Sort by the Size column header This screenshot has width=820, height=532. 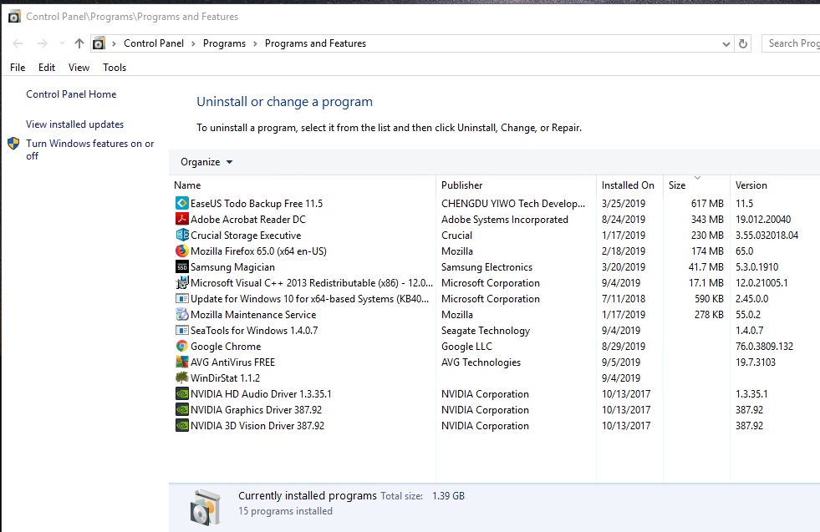pos(696,185)
